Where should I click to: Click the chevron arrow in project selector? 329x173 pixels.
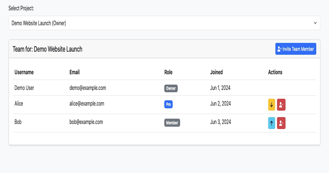point(315,23)
